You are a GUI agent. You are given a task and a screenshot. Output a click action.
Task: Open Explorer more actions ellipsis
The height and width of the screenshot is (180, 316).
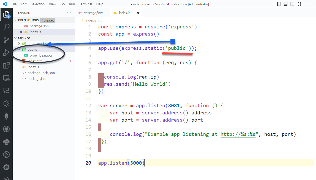point(69,13)
